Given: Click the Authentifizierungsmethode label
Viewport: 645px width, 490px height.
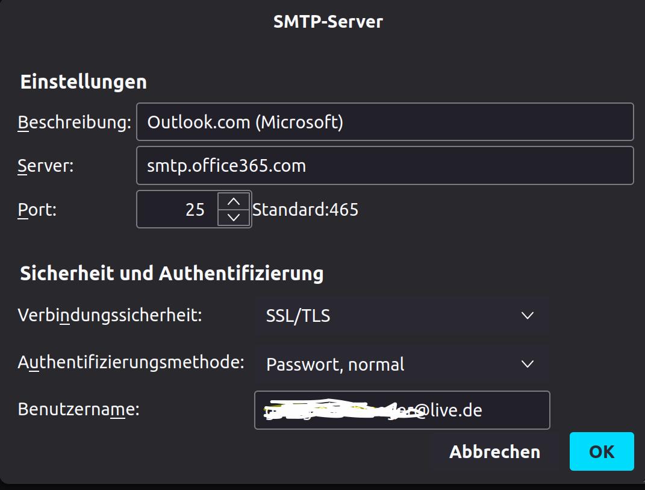Looking at the screenshot, I should click(131, 362).
